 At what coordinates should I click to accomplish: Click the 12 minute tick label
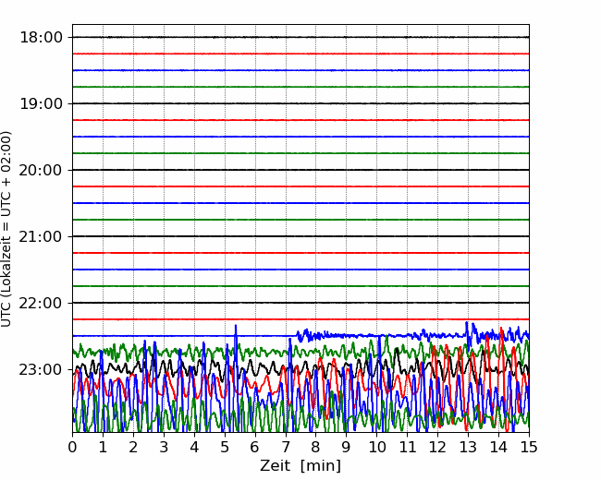[x=438, y=447]
